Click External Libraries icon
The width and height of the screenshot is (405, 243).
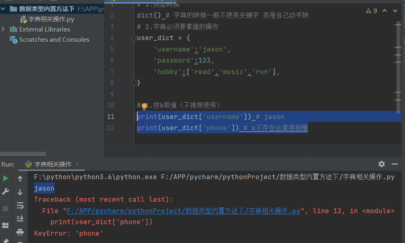click(x=14, y=29)
